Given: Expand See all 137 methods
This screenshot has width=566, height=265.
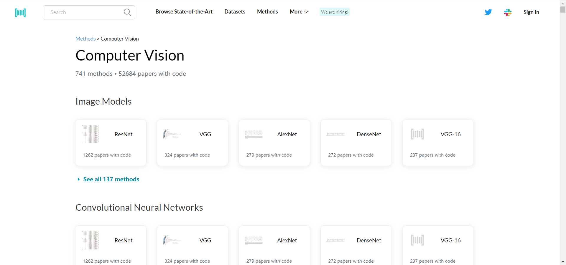Looking at the screenshot, I should click(x=108, y=179).
